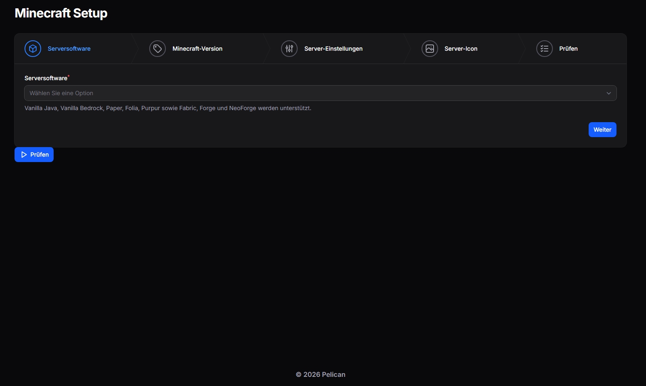Click the Server-Einstellungen sliders icon
The image size is (646, 386).
[289, 49]
